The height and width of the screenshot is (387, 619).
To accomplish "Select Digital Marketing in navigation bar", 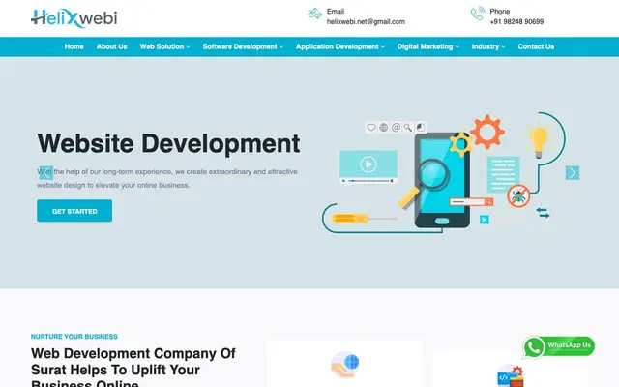I will coord(426,46).
